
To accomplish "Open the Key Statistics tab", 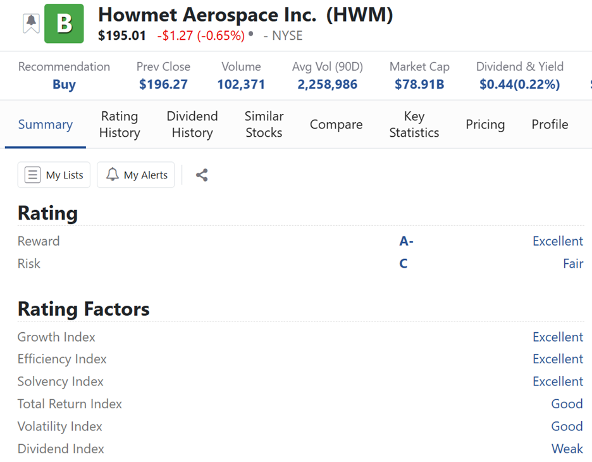I will [x=414, y=125].
